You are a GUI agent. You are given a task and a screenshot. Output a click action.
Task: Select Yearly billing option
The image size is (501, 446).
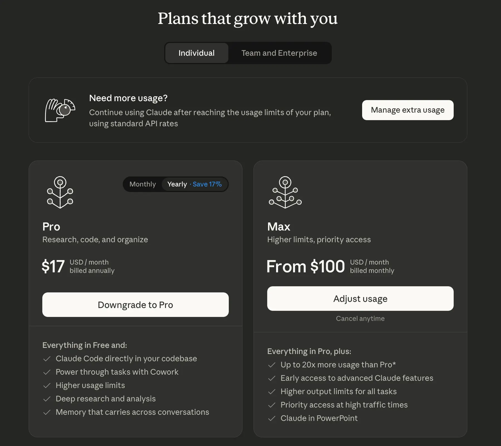[177, 184]
